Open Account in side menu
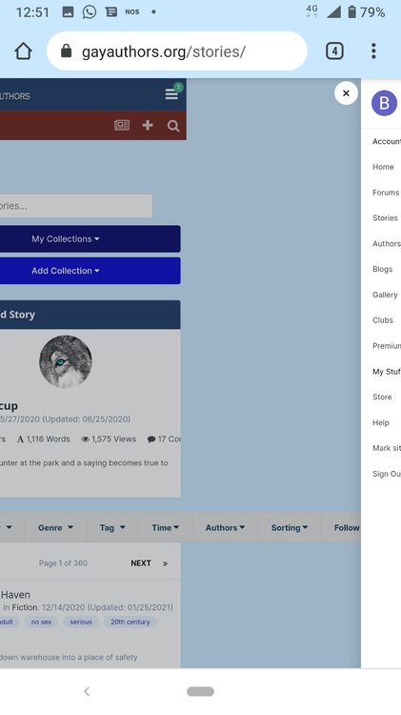Viewport: 401px width, 715px height. click(x=387, y=141)
